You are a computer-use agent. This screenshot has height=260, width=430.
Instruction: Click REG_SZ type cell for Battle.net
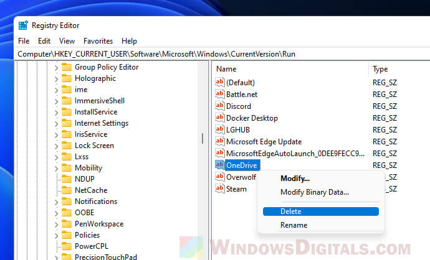click(x=385, y=95)
